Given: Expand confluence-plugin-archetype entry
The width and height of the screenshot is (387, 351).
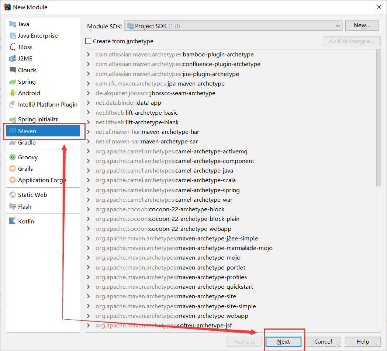Looking at the screenshot, I should click(x=89, y=64).
